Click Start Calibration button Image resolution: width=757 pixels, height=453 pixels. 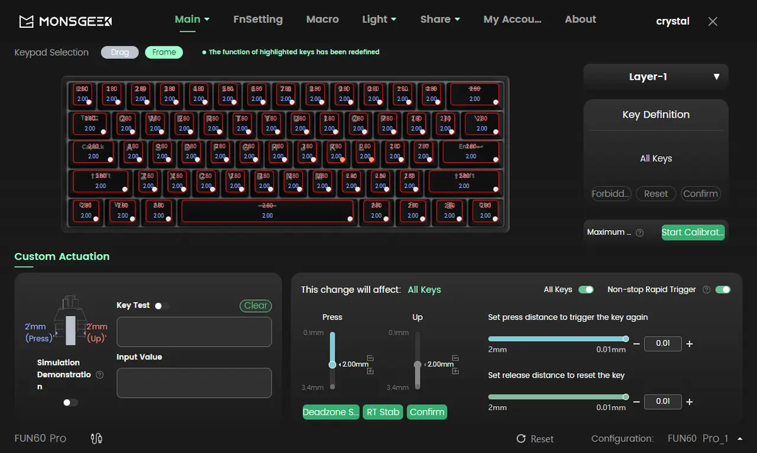coord(693,232)
